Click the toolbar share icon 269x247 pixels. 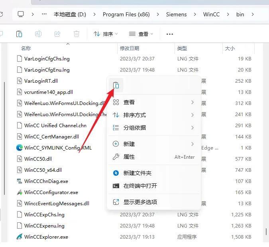57,34
